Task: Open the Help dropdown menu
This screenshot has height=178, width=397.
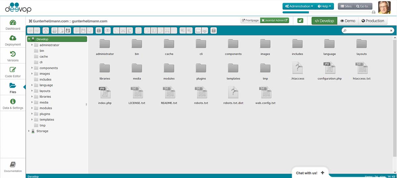Action: tap(324, 6)
